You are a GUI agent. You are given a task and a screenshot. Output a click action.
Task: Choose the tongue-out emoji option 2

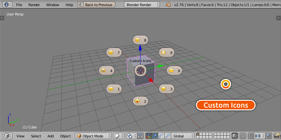point(140,101)
